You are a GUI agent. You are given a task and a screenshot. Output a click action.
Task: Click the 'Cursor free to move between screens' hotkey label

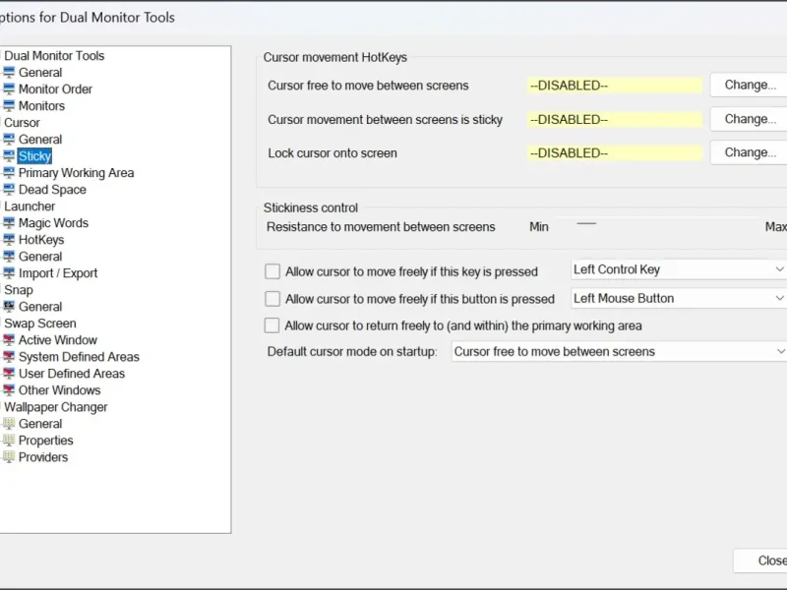coord(368,86)
